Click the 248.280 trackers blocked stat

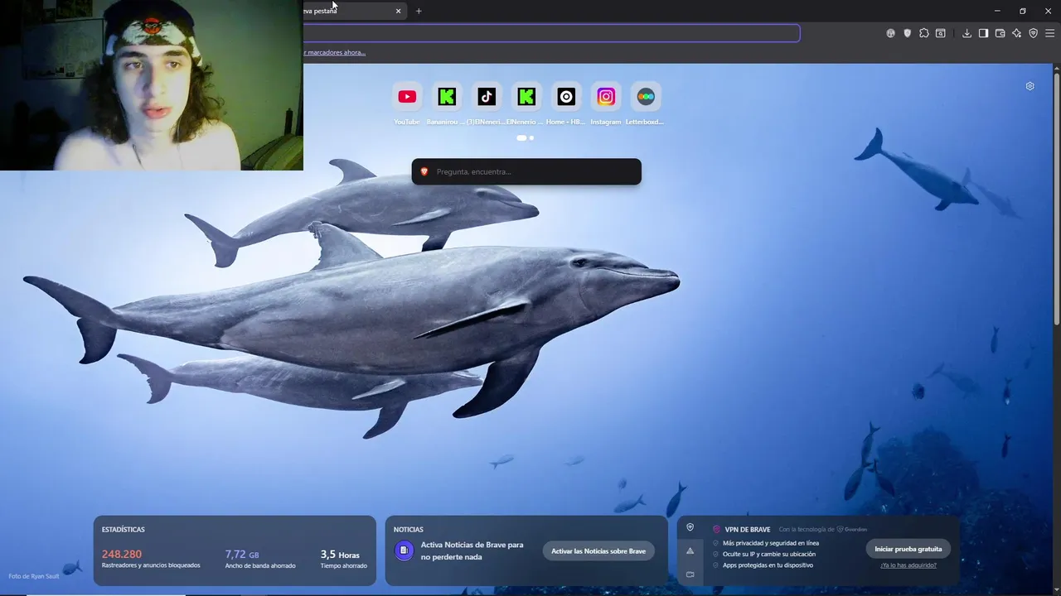click(122, 554)
